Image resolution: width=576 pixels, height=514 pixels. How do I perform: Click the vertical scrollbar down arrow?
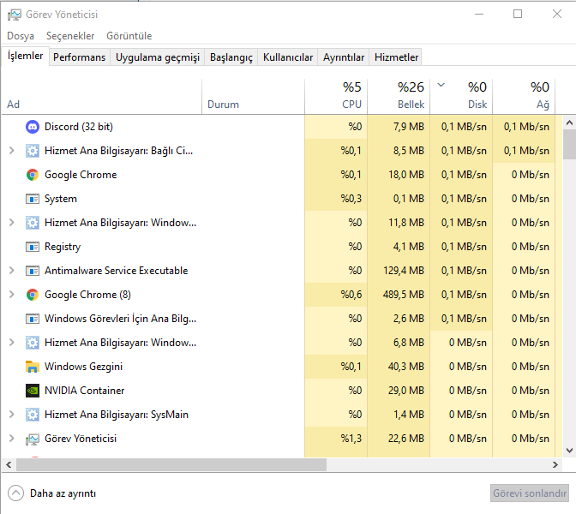point(569,451)
